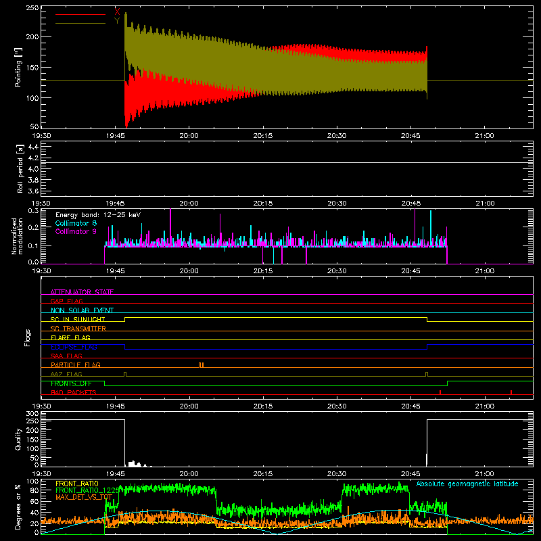
Task: Click the Roll period axis title
Action: [20, 168]
